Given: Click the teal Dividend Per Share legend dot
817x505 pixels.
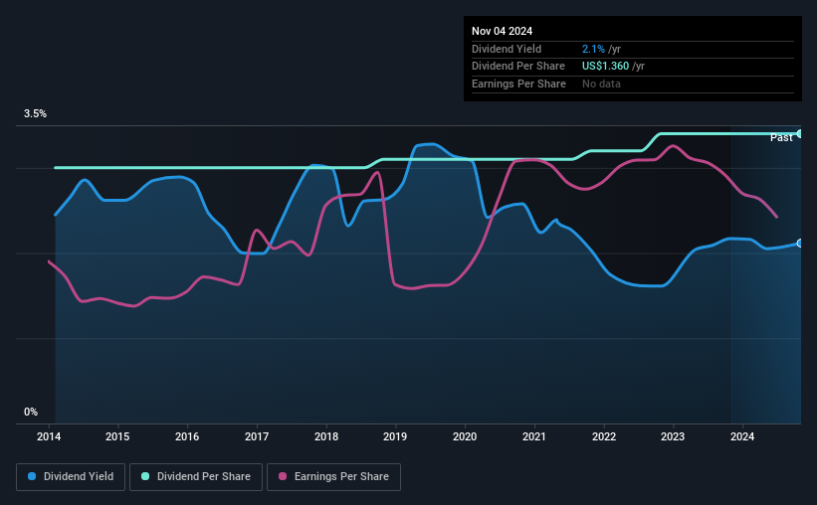Looking at the screenshot, I should 145,476.
